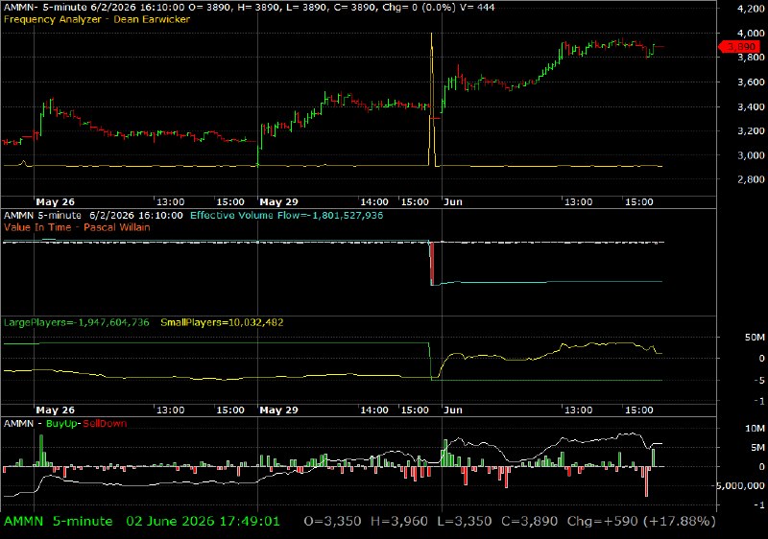
Task: Click 'AMMN 5-minute' in the bottom status bar
Action: [x=58, y=522]
